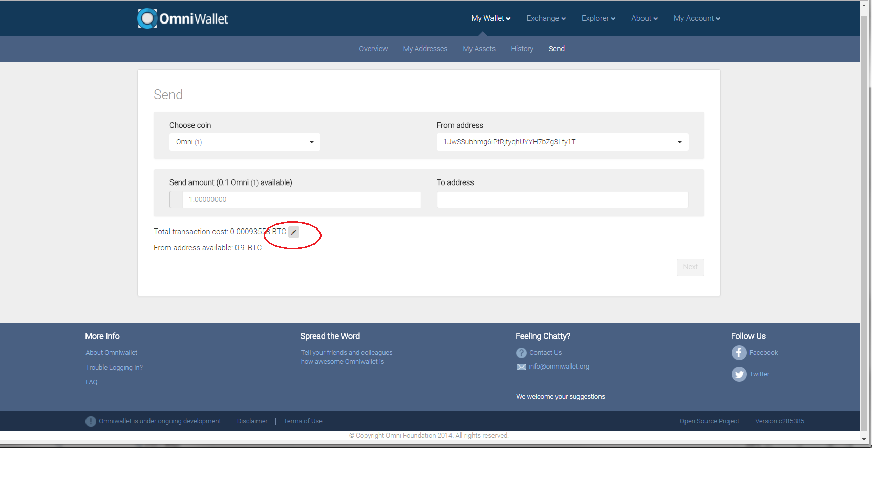Open the Explorer dropdown menu

pyautogui.click(x=598, y=18)
